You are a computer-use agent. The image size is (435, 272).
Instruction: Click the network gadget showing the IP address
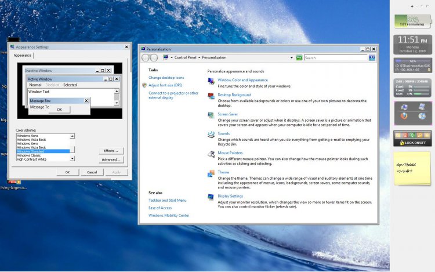click(412, 65)
